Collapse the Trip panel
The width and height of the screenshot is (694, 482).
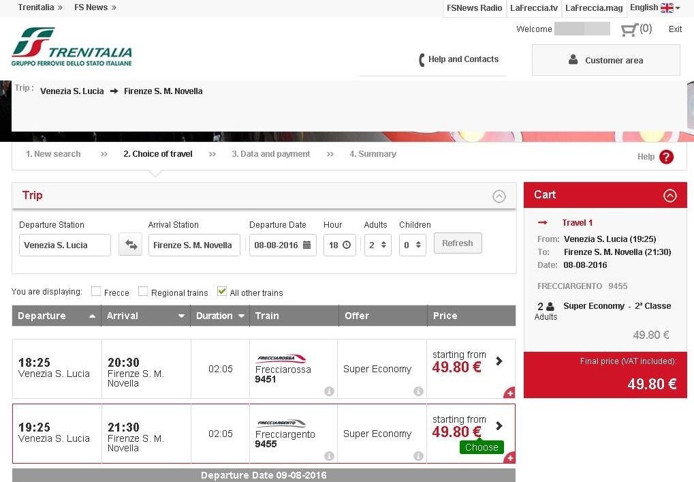pyautogui.click(x=499, y=196)
